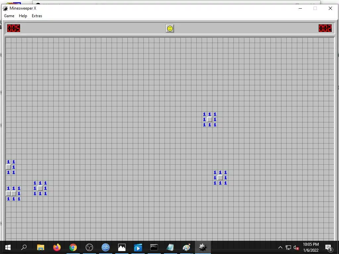Switch to qBittorrent in the taskbar
This screenshot has width=339, height=254.
click(106, 247)
